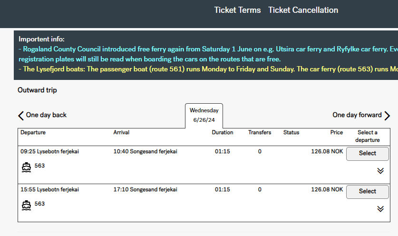
Task: Select the 09:25 Lysebotn ferjekai departure
Action: click(x=367, y=154)
